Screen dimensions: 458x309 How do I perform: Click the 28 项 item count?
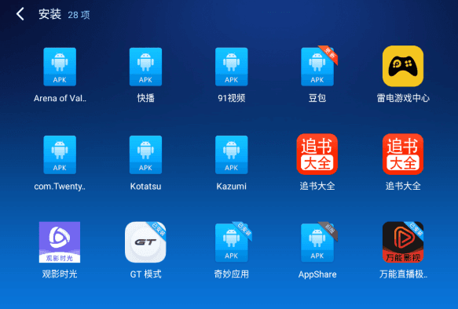(x=79, y=15)
